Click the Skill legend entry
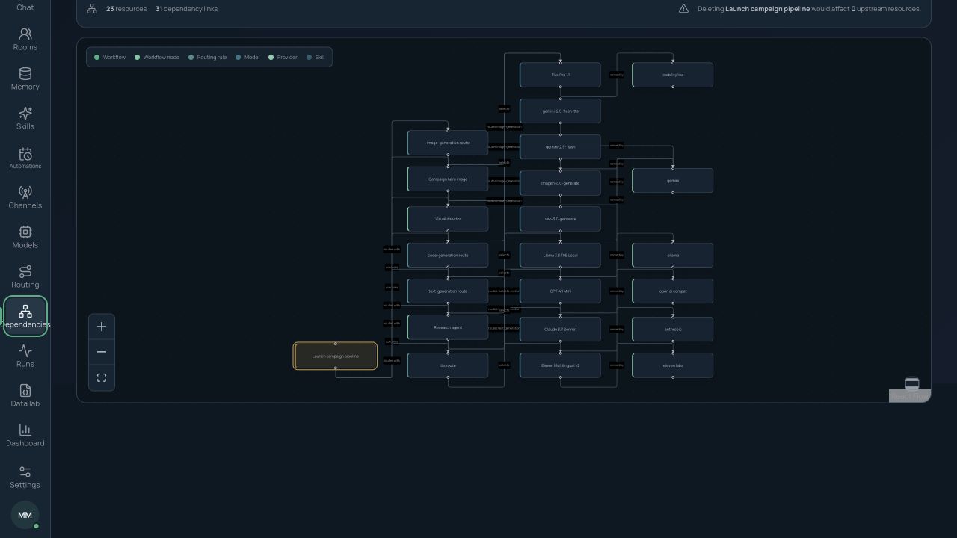 click(316, 57)
